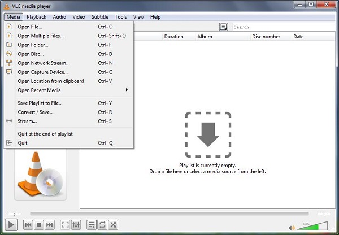Image resolution: width=339 pixels, height=235 pixels.
Task: Open Disc icon in Media menu
Action: (9, 54)
